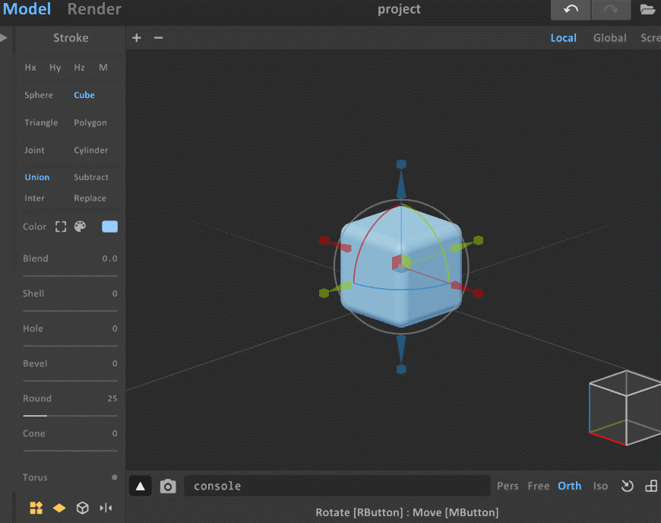Open project via the folder icon
Screen dimensions: 661x523
(x=647, y=10)
